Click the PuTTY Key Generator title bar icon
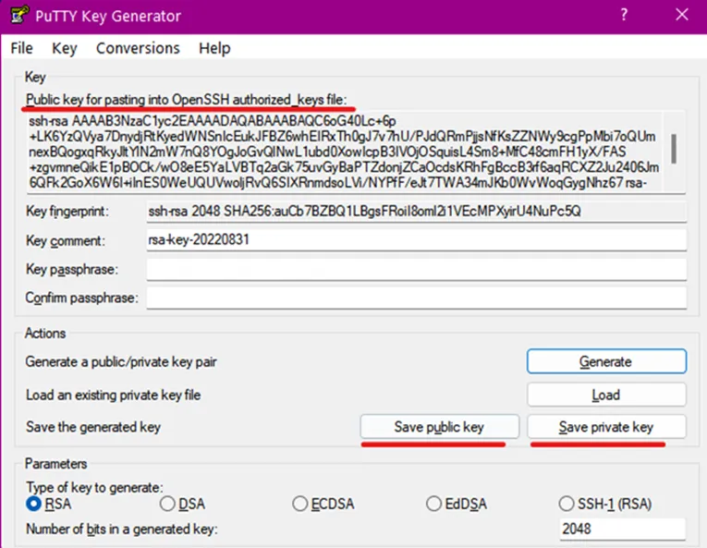The image size is (707, 548). [19, 15]
